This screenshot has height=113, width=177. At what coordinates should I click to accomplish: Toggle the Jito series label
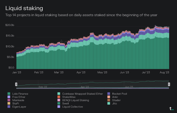click(114, 104)
